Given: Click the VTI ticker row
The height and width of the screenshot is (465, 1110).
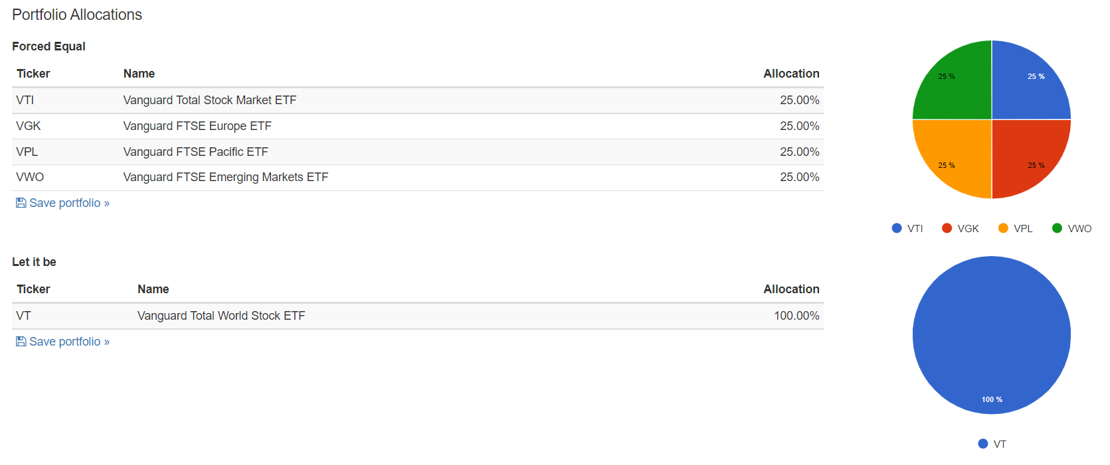Looking at the screenshot, I should pos(25,100).
